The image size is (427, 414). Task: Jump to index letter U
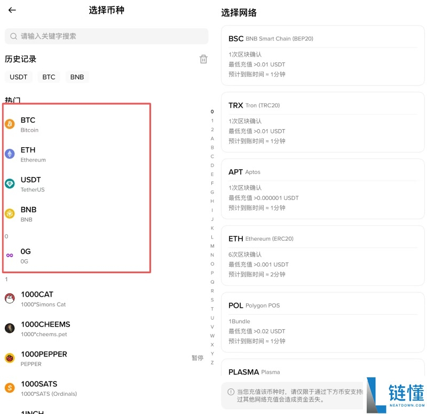[212, 318]
